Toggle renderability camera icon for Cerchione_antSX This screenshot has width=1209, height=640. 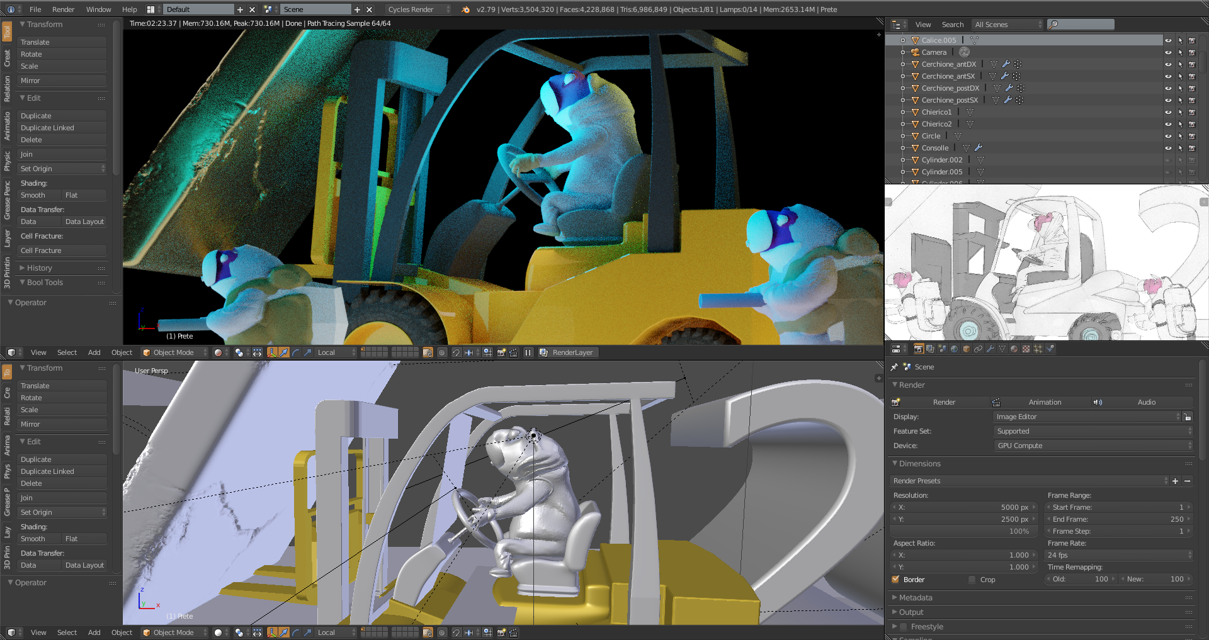[1192, 76]
